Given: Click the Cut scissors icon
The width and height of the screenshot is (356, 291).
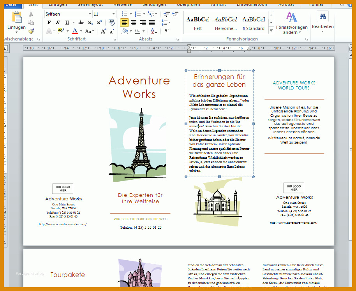Looking at the screenshot, I should point(31,14).
